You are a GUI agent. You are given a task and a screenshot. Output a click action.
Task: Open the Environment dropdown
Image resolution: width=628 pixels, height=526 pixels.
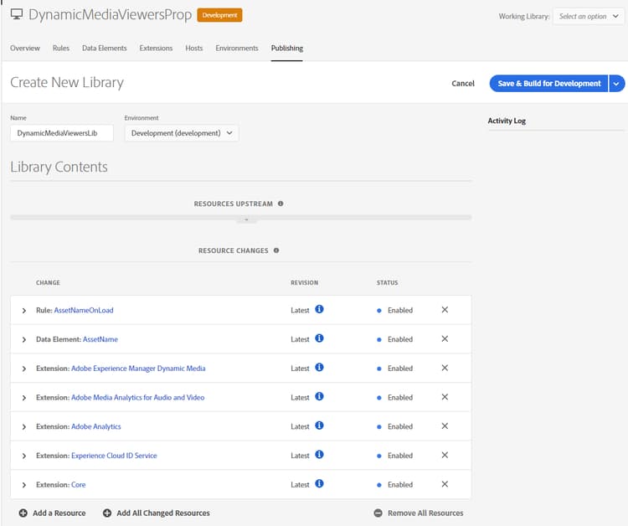click(182, 133)
